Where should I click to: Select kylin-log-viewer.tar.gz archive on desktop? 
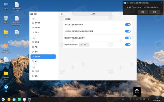click(x=6, y=48)
